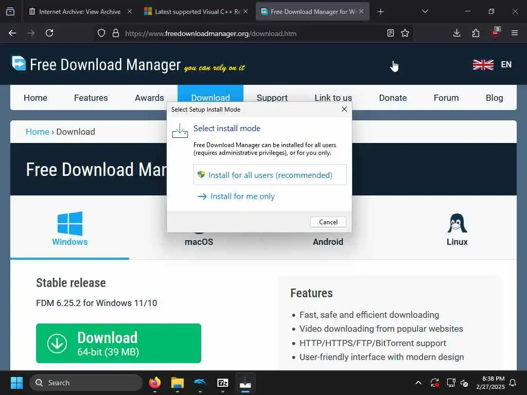
Task: Click the Free Download Manager logo
Action: click(96, 64)
